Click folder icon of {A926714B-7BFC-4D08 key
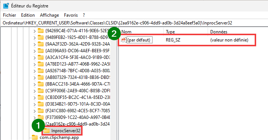 click(40, 71)
